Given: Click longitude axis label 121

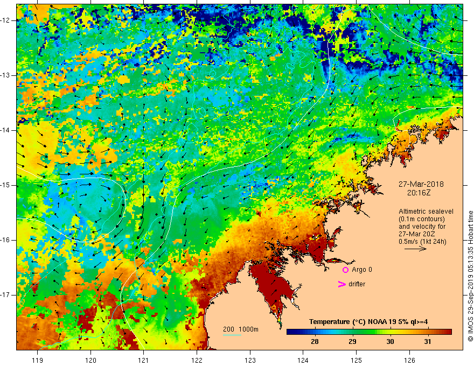Looking at the screenshot, I should [144, 360].
